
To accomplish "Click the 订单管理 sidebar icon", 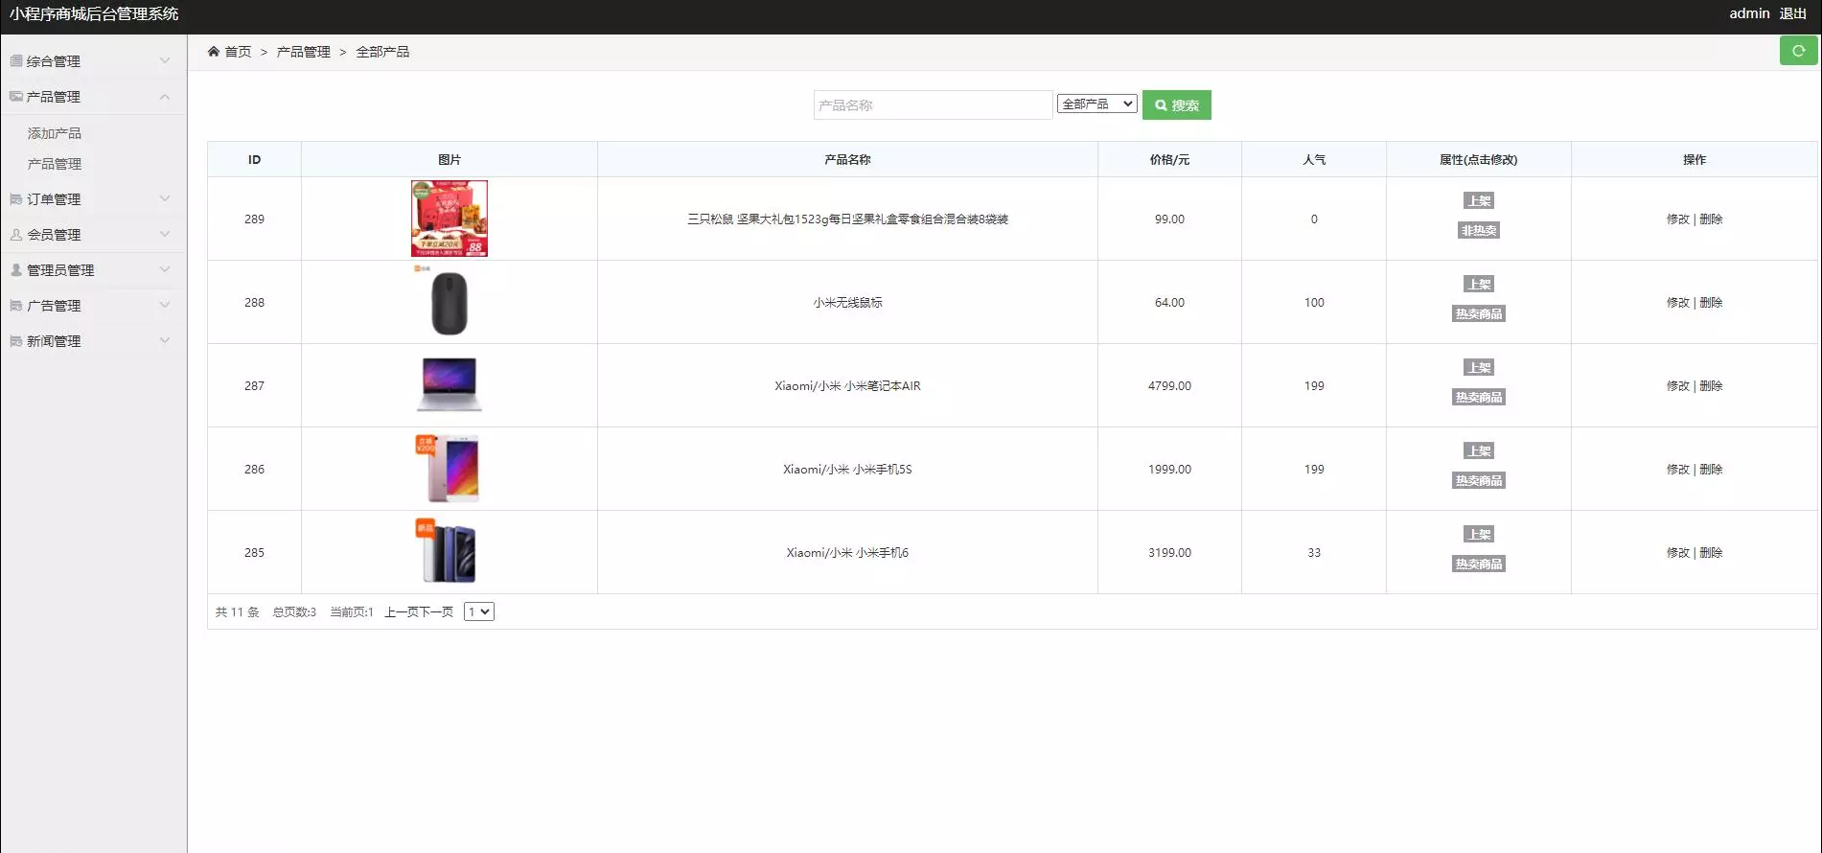I will click(16, 198).
